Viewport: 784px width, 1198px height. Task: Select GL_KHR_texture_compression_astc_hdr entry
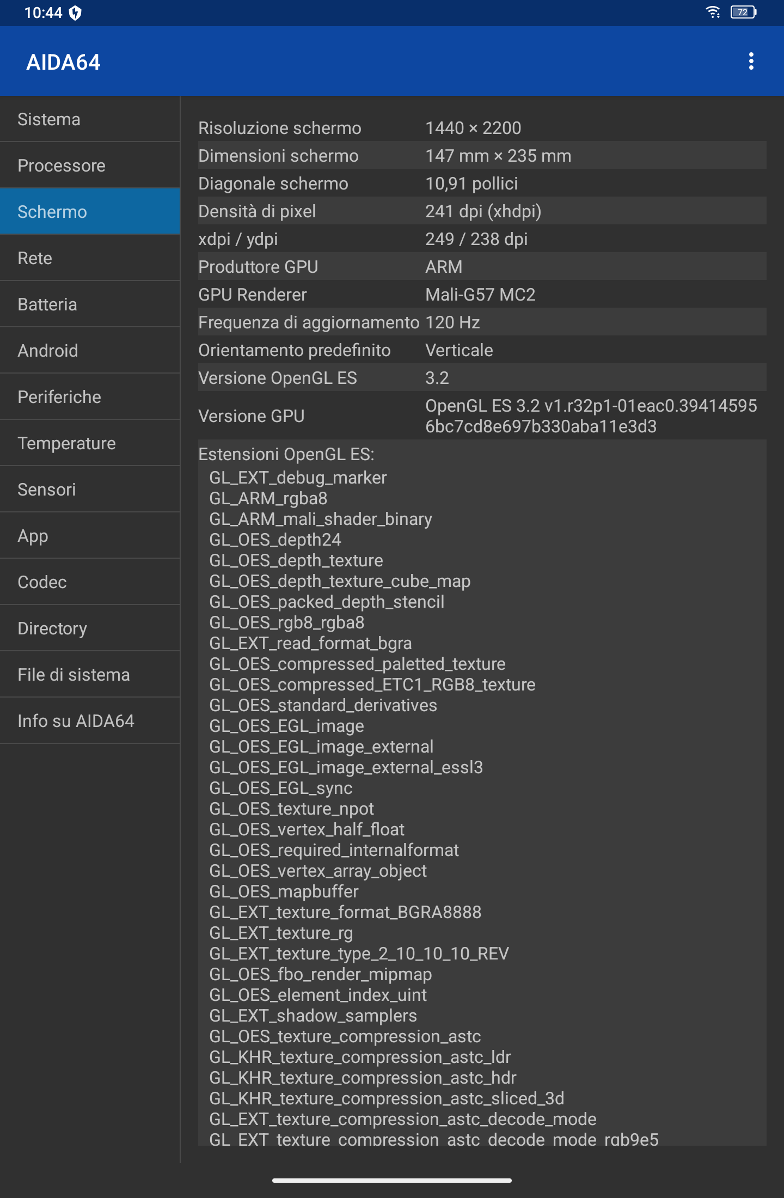point(363,1078)
